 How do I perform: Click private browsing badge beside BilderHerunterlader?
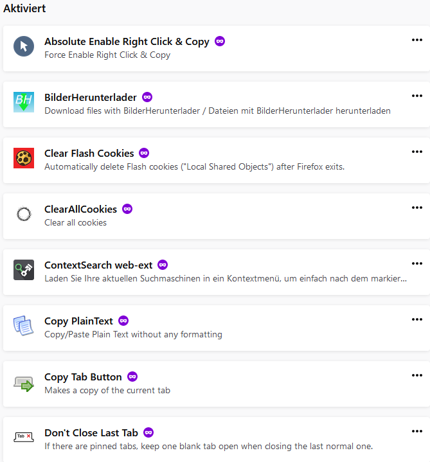click(147, 98)
